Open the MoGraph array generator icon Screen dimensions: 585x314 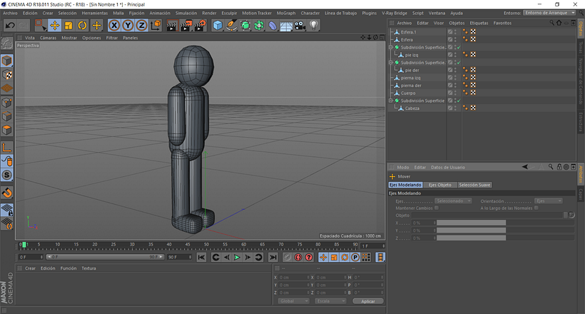click(259, 26)
